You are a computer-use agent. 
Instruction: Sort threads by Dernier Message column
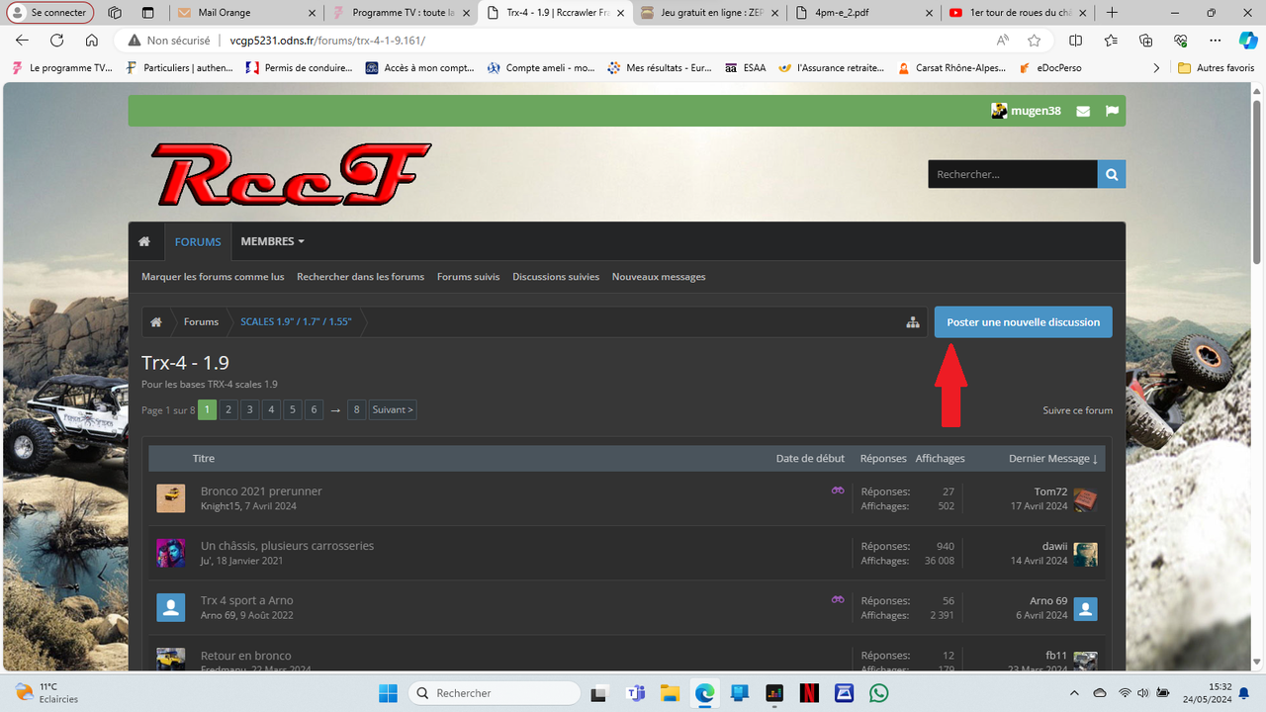[1053, 459]
